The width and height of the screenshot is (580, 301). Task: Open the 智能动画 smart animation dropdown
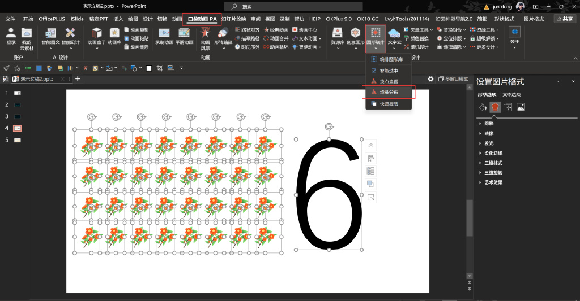pyautogui.click(x=306, y=47)
